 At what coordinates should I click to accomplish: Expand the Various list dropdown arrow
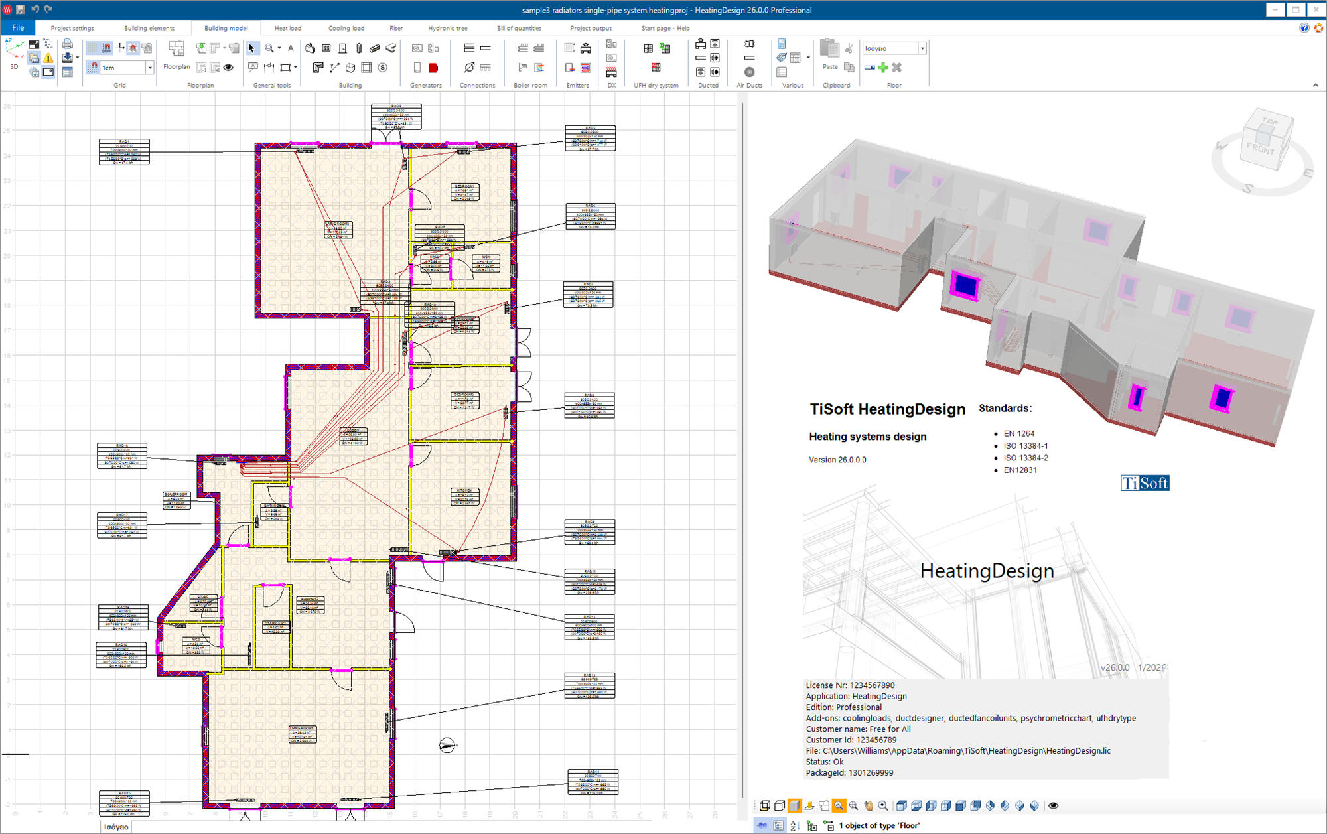coord(808,58)
